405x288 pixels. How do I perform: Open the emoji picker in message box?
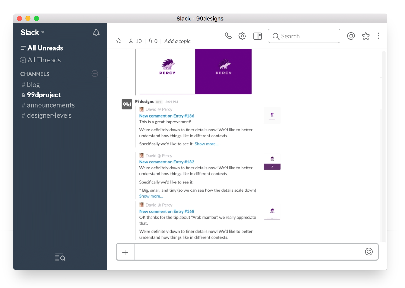click(x=369, y=252)
